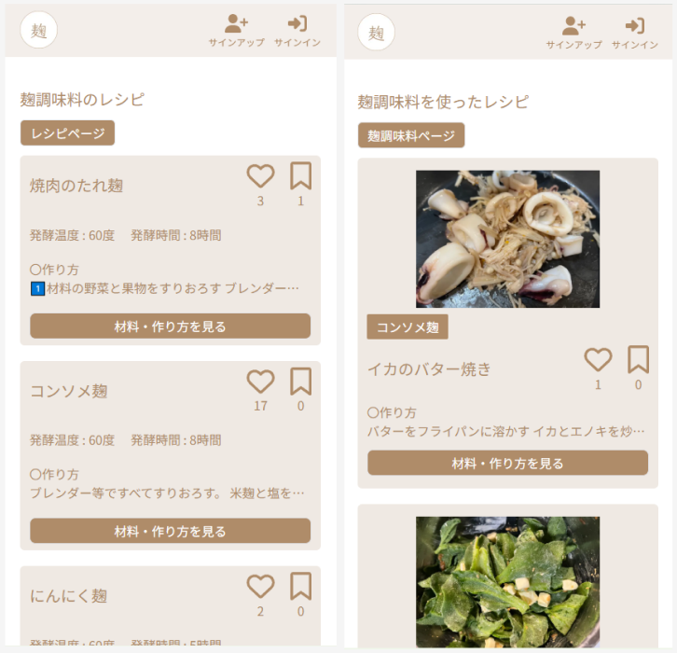Open サインイン in the left header
Viewport: 677px width, 653px height.
[297, 30]
